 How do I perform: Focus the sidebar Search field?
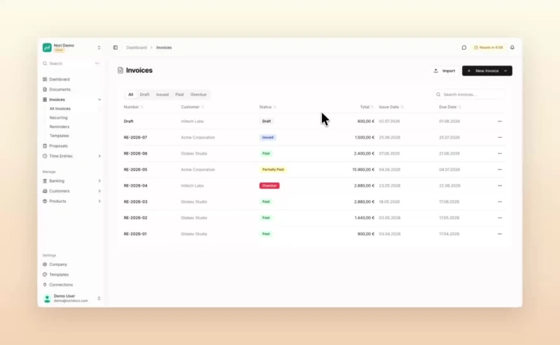pos(71,63)
